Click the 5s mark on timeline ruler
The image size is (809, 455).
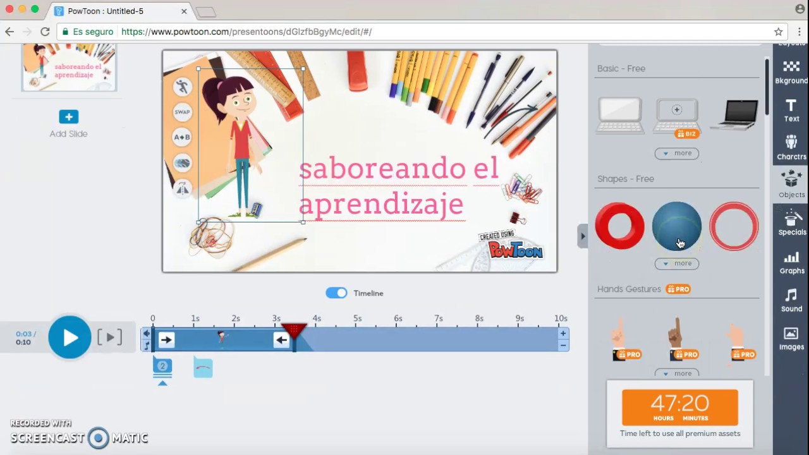click(x=357, y=318)
